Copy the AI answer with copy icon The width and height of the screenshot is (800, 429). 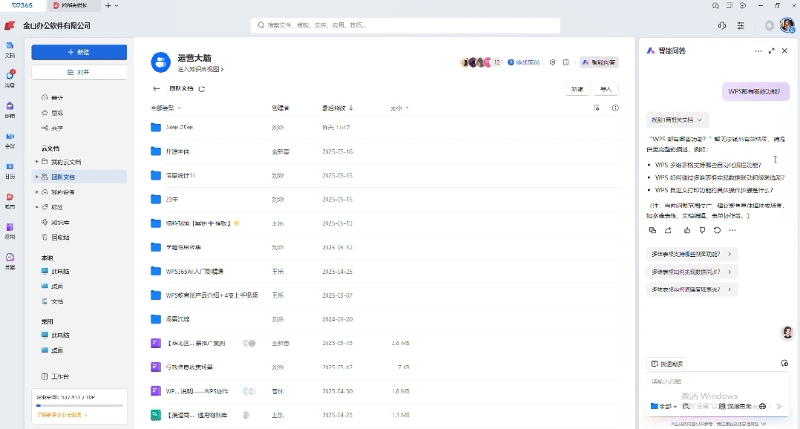[x=652, y=231]
